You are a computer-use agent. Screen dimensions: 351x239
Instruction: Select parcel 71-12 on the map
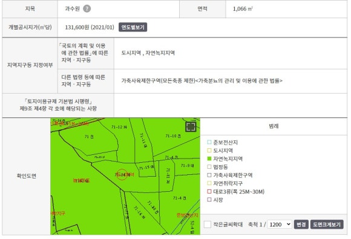click(119, 127)
